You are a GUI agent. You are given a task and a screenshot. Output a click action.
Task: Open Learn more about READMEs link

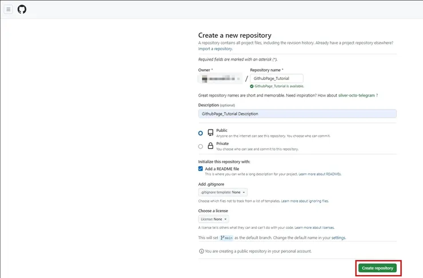click(320, 174)
